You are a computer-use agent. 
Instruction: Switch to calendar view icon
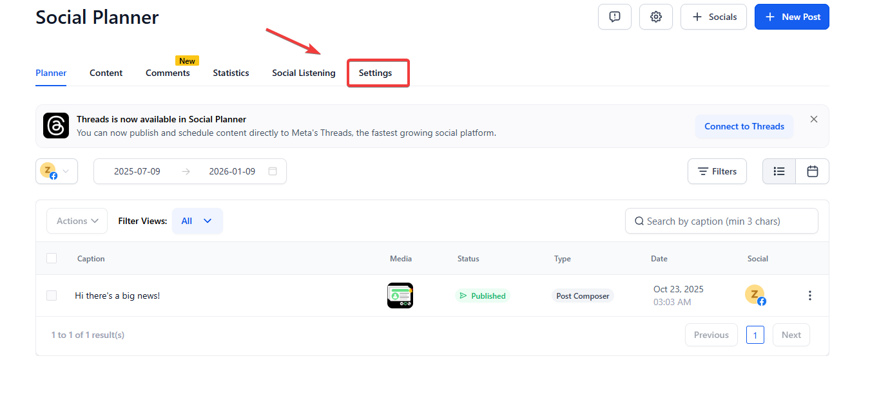click(x=812, y=171)
